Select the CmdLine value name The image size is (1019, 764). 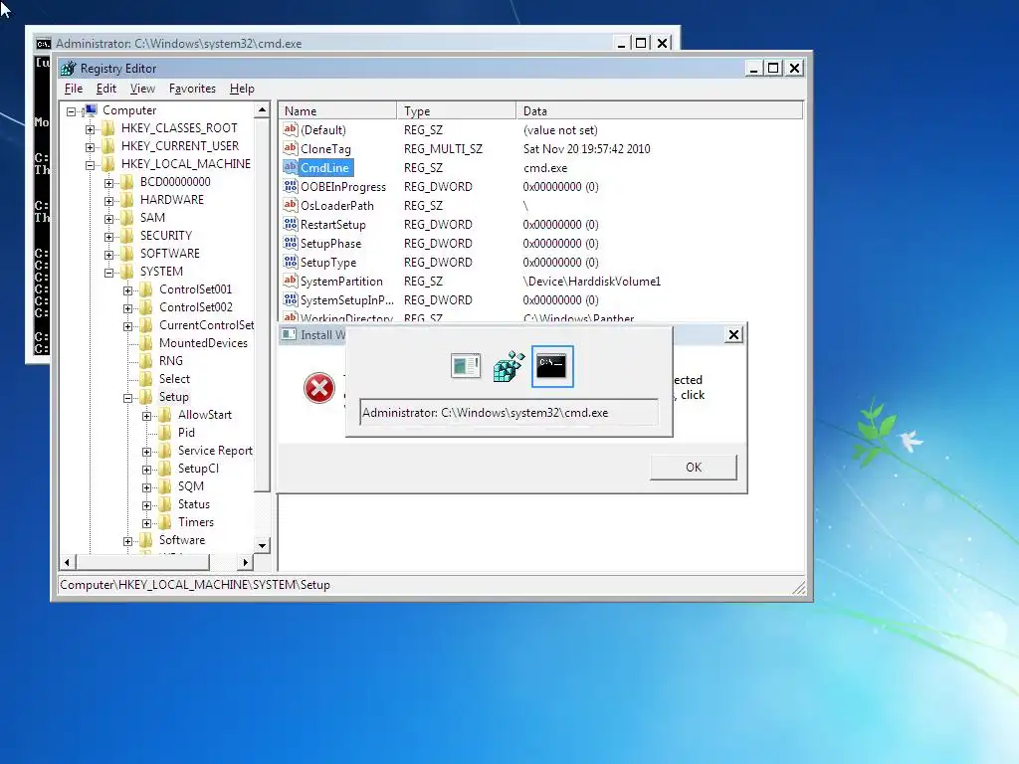pos(325,167)
